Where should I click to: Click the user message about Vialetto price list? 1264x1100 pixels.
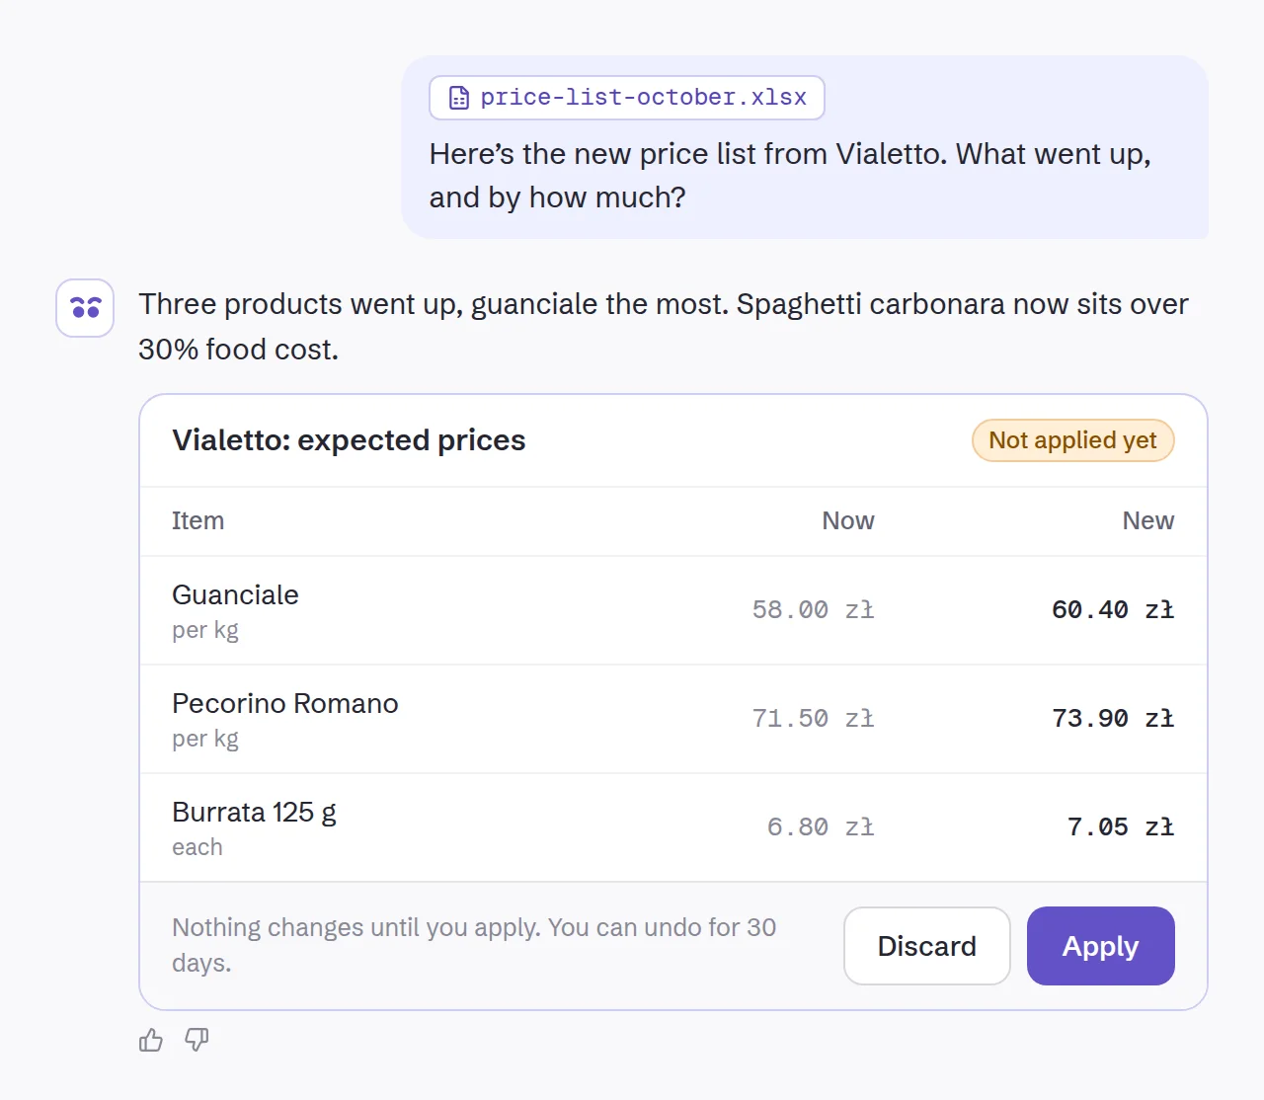(790, 176)
